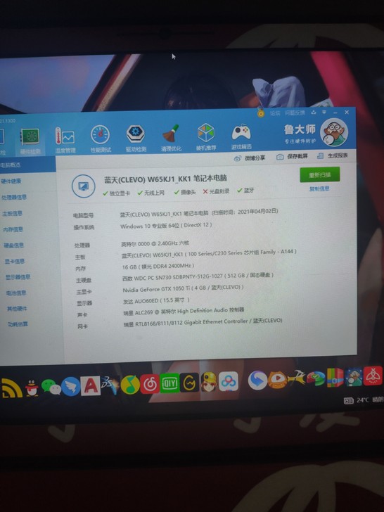Open yellow WiFi signal dock icon

[11, 388]
